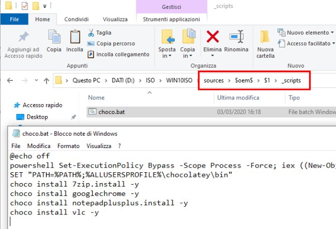336x229 pixels.
Task: Click the Back navigation arrow
Action: click(10, 80)
